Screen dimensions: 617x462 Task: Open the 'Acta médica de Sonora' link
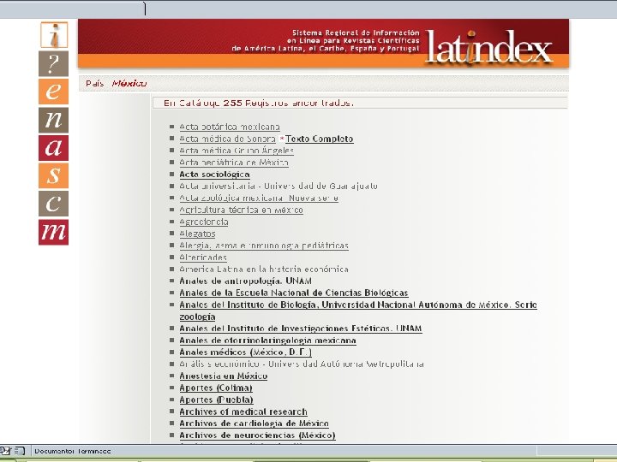pos(227,139)
